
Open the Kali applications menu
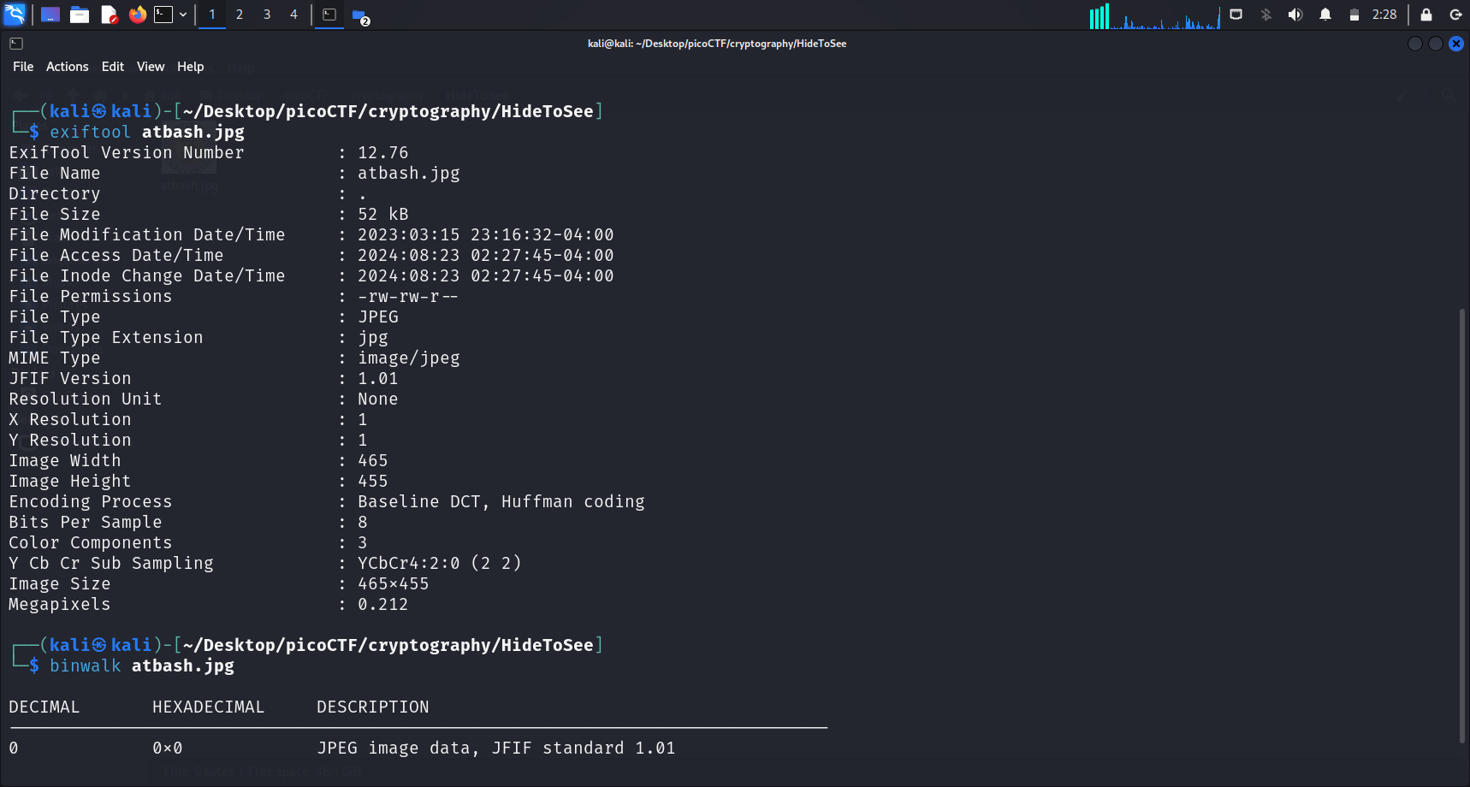[15, 15]
